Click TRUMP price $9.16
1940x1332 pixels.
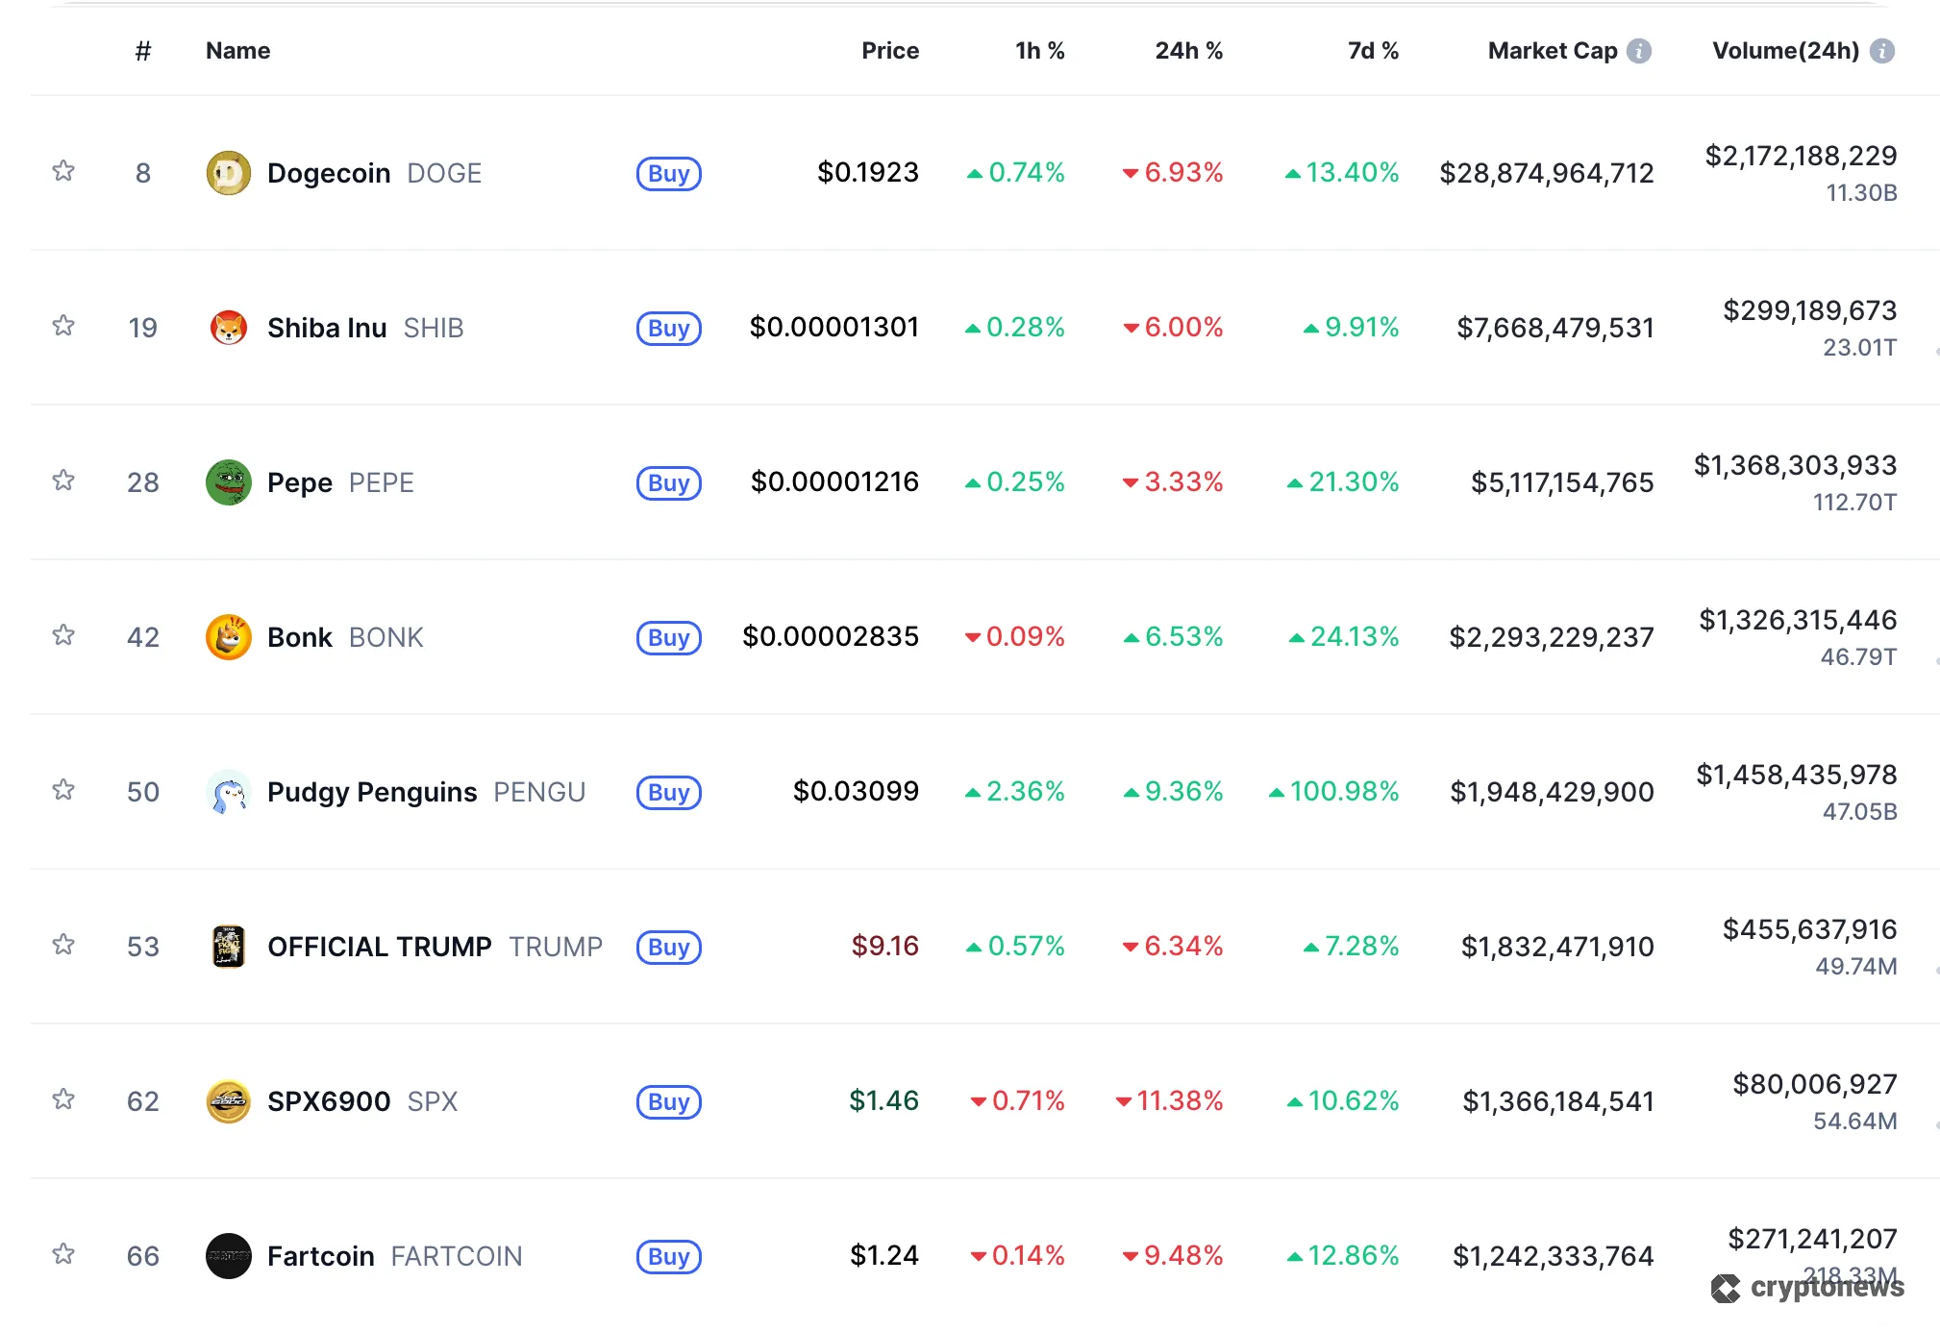[885, 946]
